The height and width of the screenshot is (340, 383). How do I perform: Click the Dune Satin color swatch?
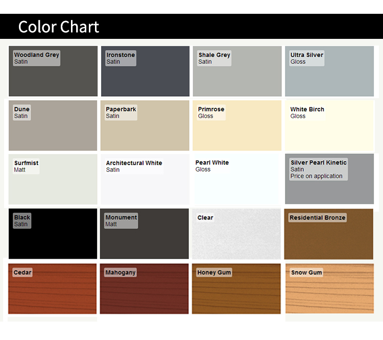pyautogui.click(x=53, y=125)
